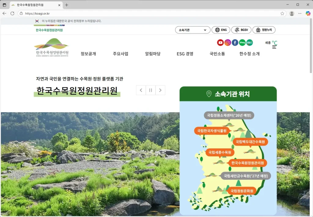Click the 국립세종수목원 map label
Viewport: 313px width, 217px height.
click(219, 152)
